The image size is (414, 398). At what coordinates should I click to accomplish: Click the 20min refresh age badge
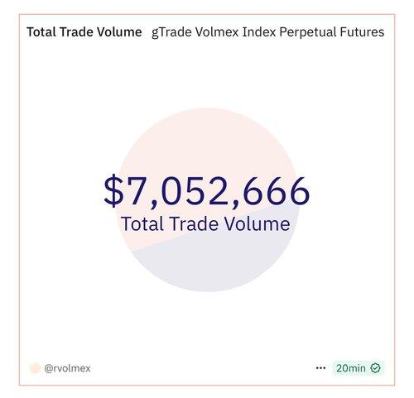coord(359,368)
